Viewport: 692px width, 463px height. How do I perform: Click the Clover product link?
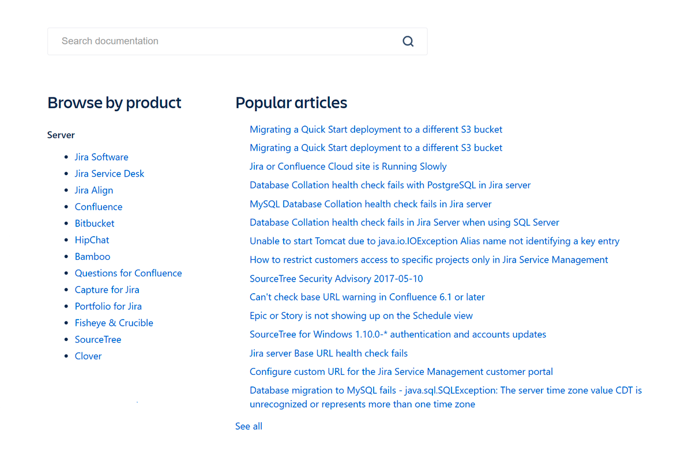(x=88, y=356)
